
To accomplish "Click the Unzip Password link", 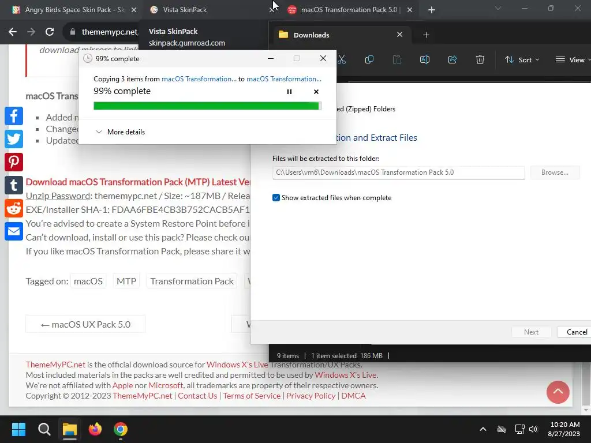I will 58,196.
